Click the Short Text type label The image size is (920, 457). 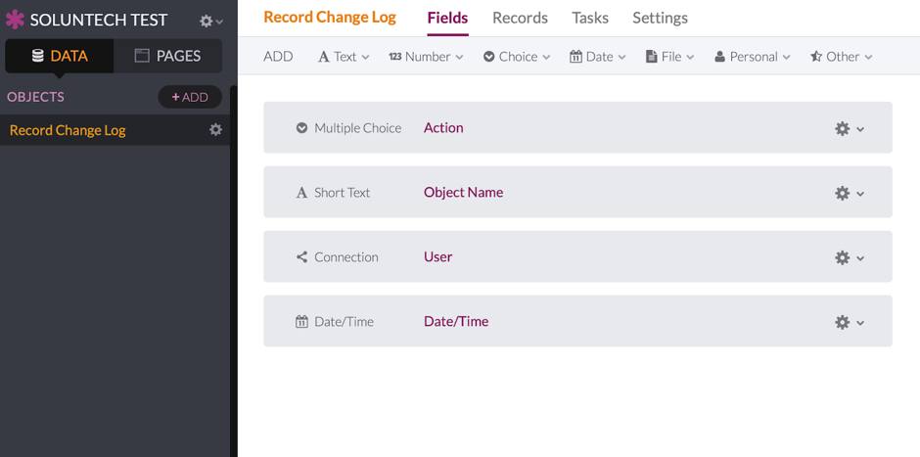343,193
